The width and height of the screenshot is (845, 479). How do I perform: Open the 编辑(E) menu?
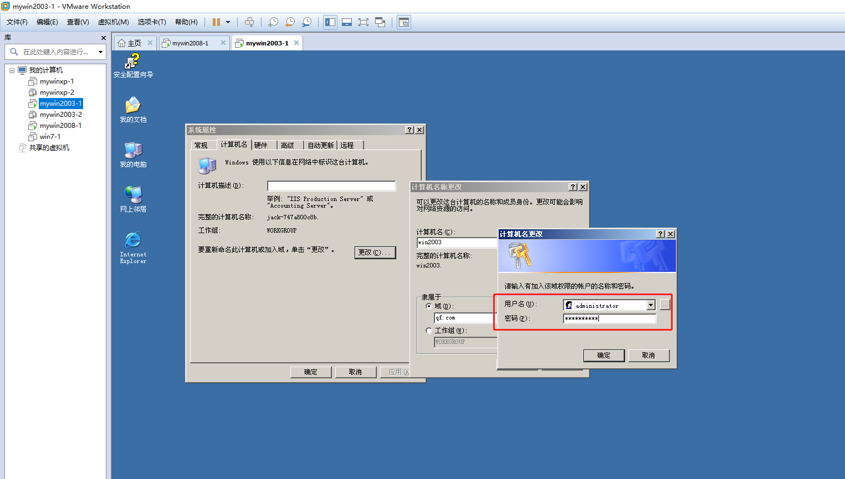[47, 22]
